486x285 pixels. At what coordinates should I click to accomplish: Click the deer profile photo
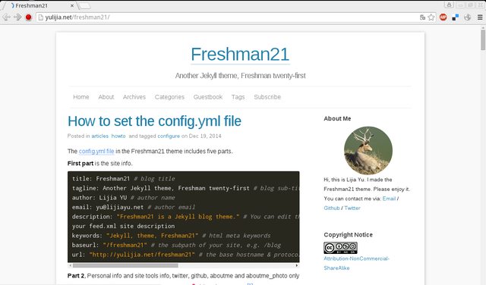(x=368, y=150)
